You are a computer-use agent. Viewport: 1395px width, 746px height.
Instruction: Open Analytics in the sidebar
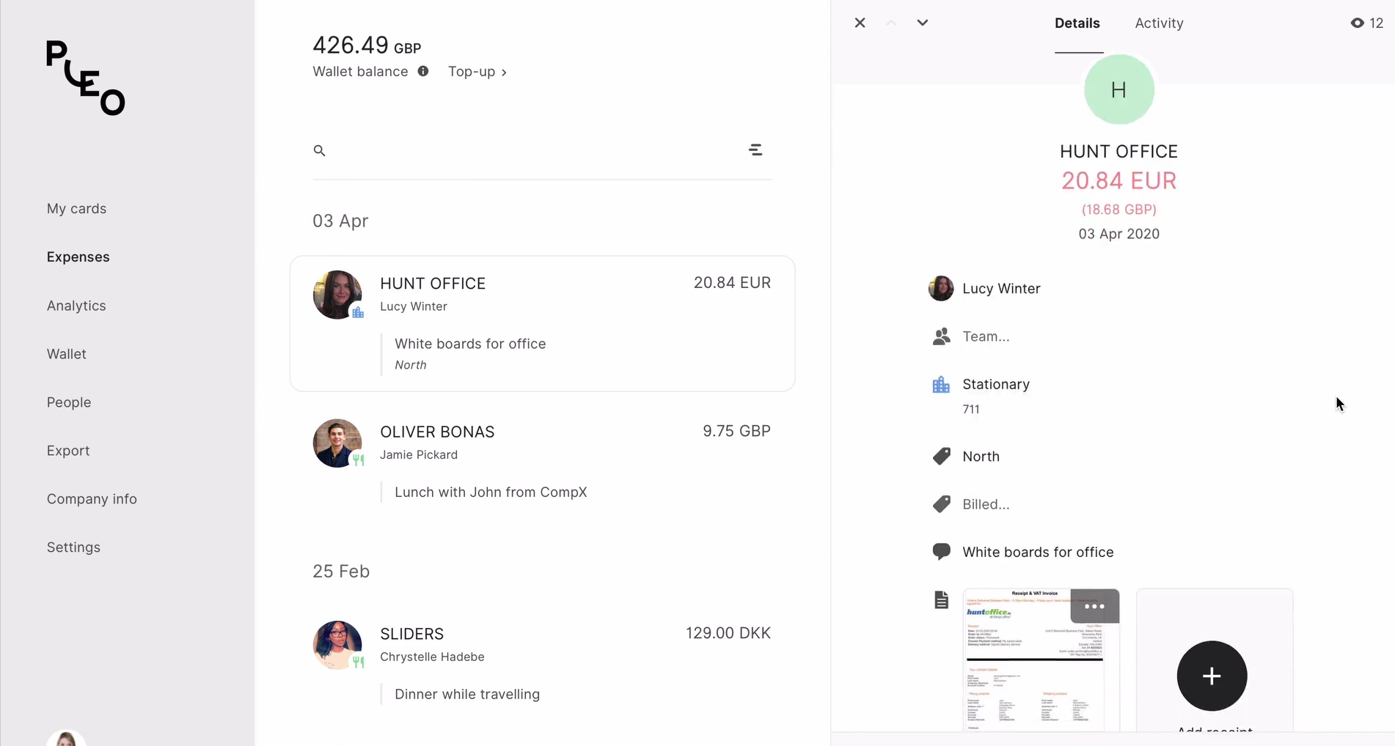(76, 306)
